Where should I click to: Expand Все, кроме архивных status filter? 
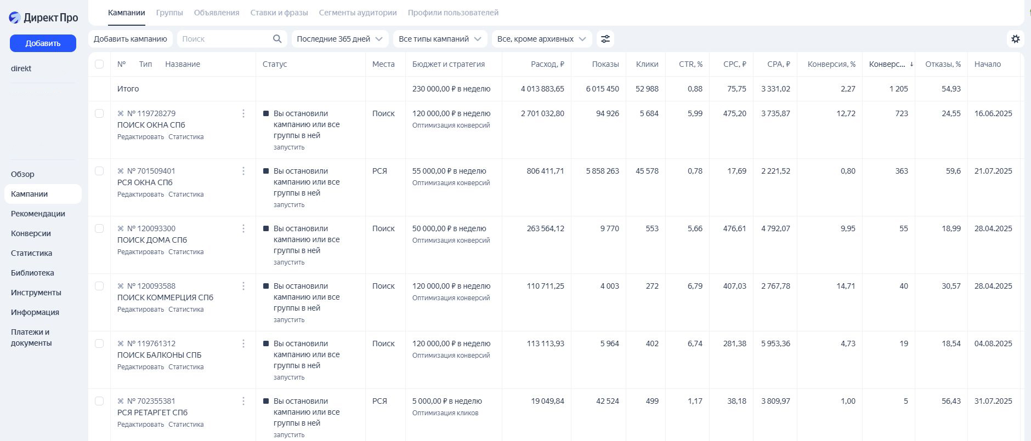(x=541, y=39)
